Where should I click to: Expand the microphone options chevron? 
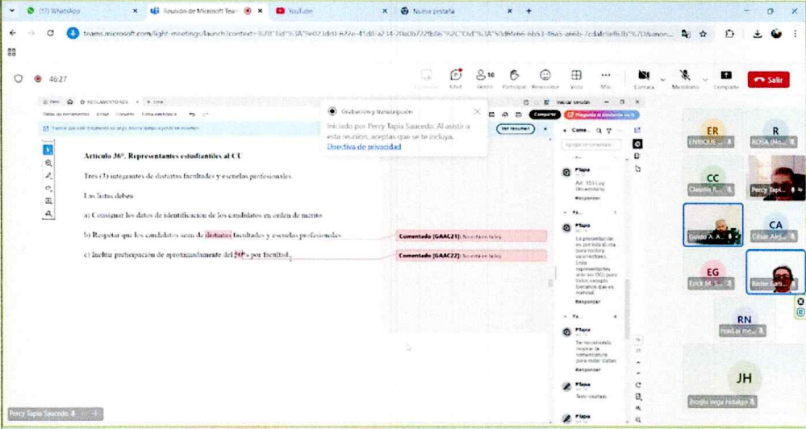[x=704, y=79]
